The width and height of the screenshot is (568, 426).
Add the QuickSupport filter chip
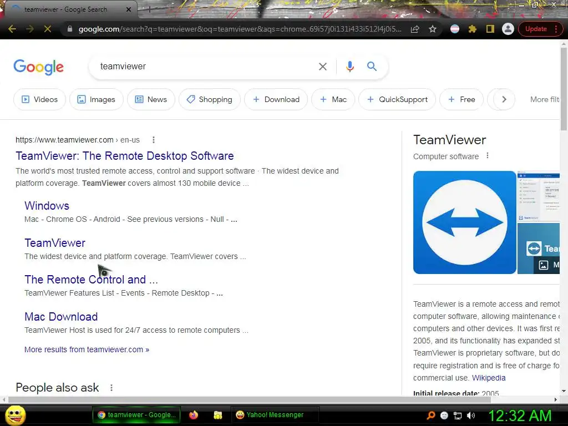coord(397,99)
